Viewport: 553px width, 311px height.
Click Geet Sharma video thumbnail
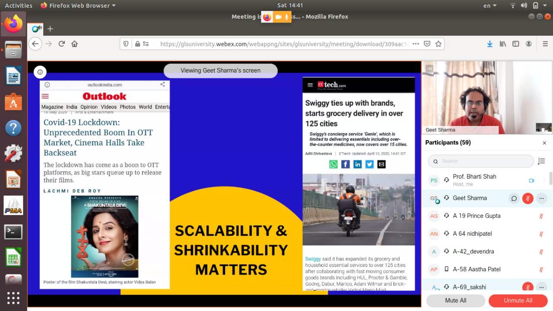pos(487,98)
